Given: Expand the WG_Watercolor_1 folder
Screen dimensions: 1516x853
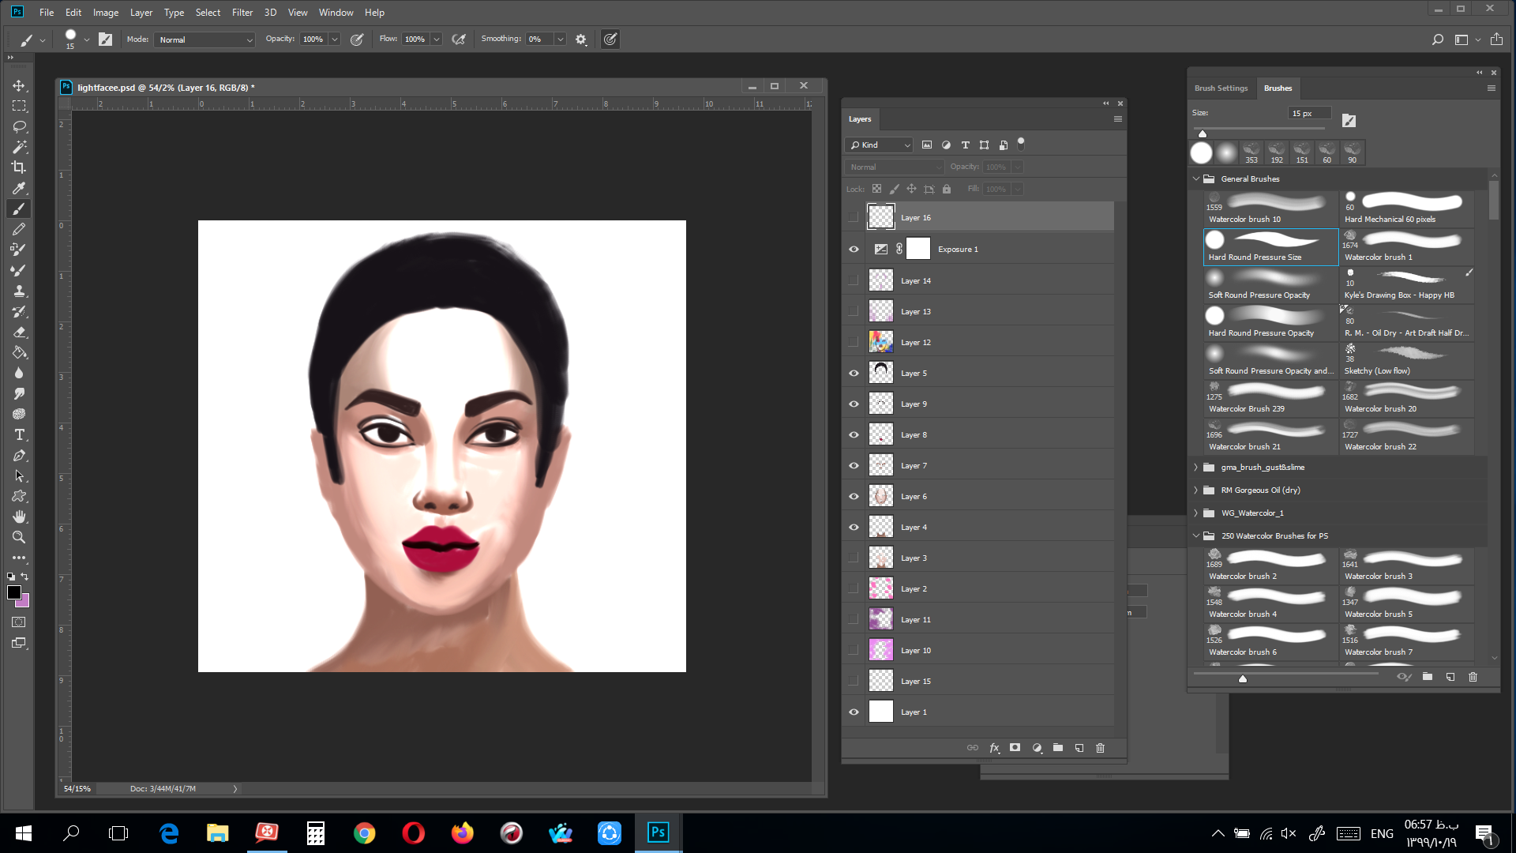Looking at the screenshot, I should tap(1196, 513).
